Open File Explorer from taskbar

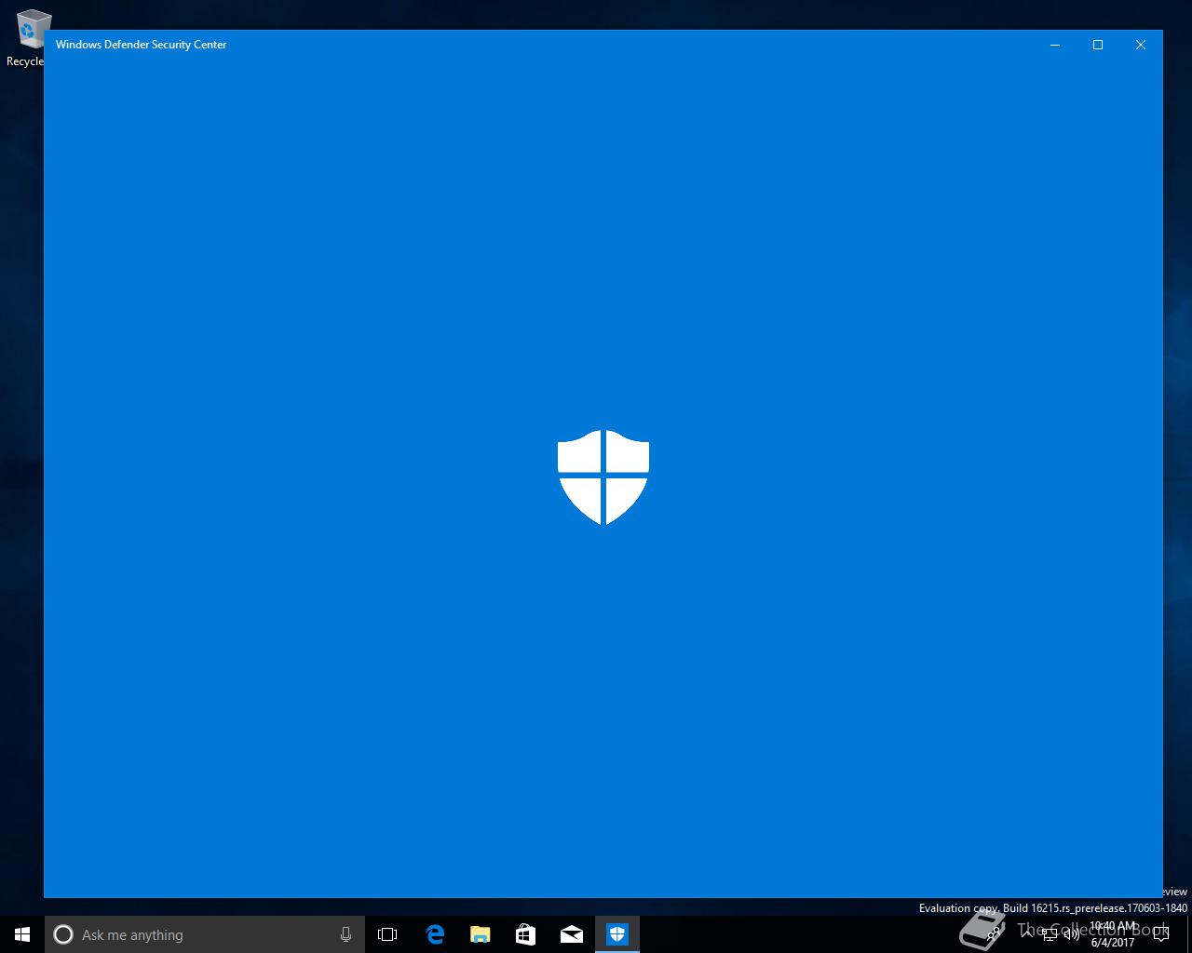[481, 934]
